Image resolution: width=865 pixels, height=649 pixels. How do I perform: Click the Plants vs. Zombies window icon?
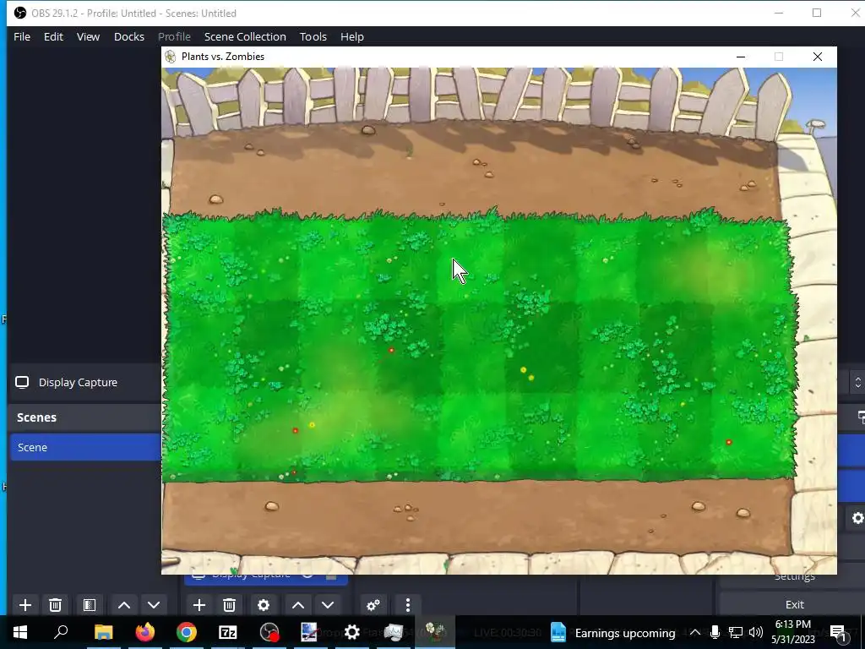click(171, 57)
